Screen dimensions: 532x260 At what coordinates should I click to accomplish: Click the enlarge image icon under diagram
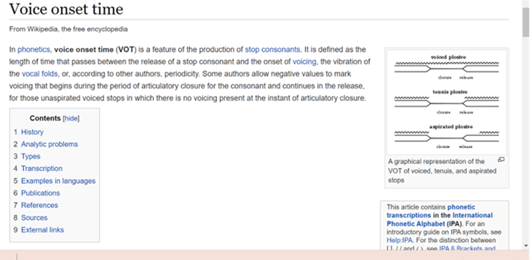pos(501,159)
